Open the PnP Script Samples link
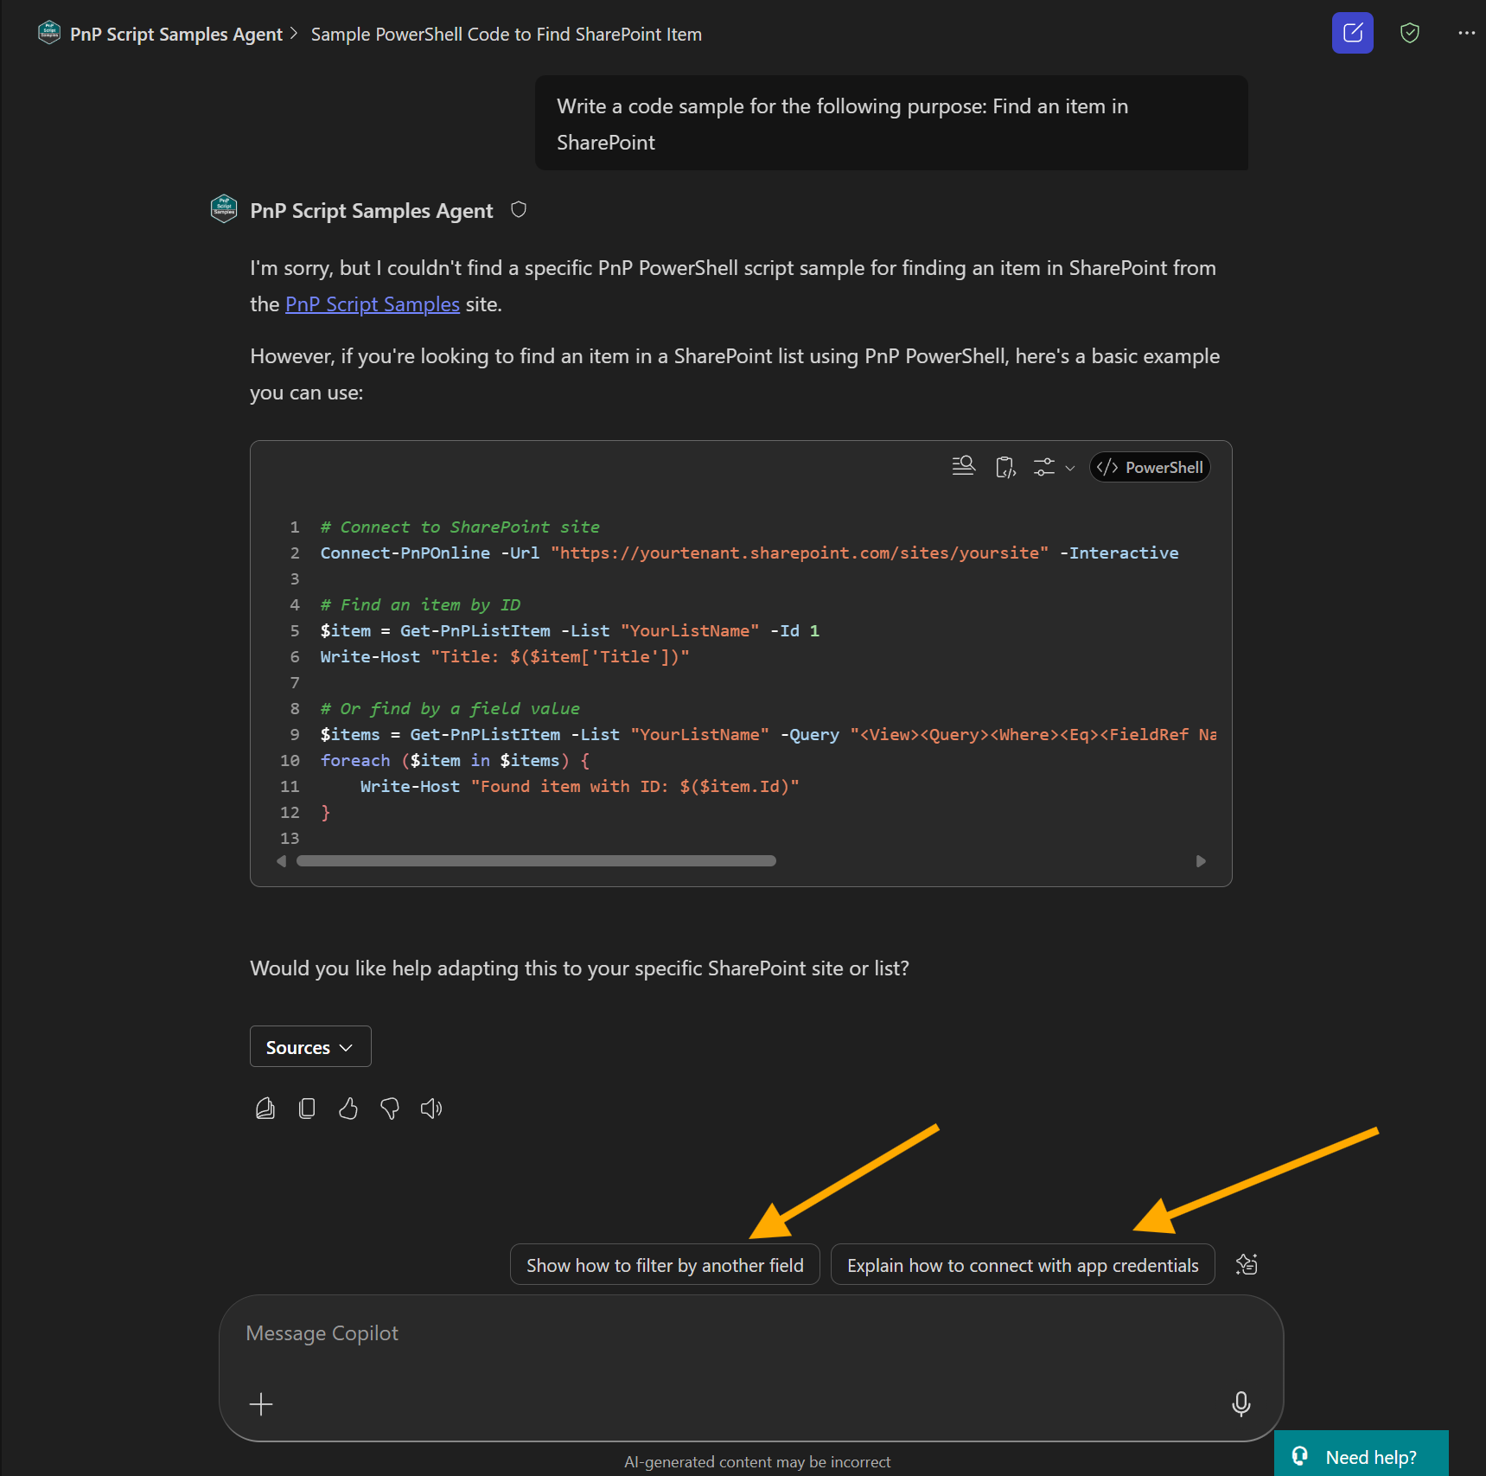The height and width of the screenshot is (1476, 1486). point(373,304)
